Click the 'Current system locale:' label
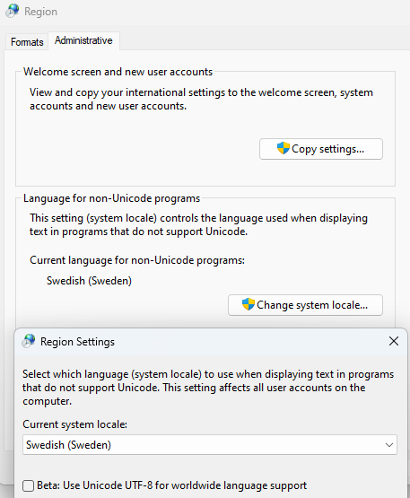410x498 pixels. point(74,424)
